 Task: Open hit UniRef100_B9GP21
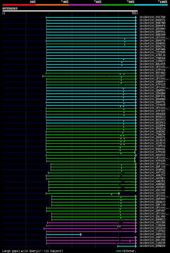[x=152, y=20]
